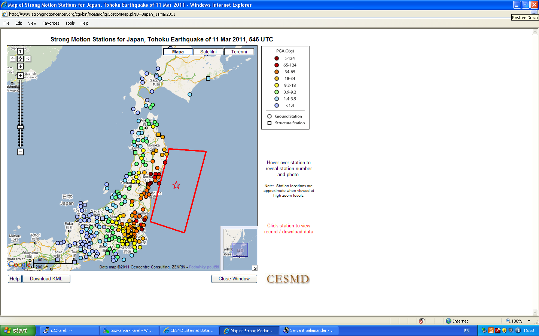Select the square structure station in eastern Hokkaido

click(x=208, y=78)
